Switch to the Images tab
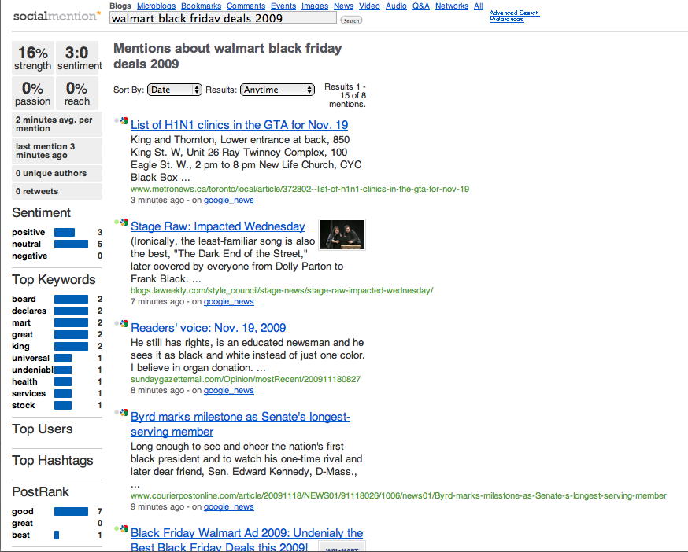 [x=315, y=6]
